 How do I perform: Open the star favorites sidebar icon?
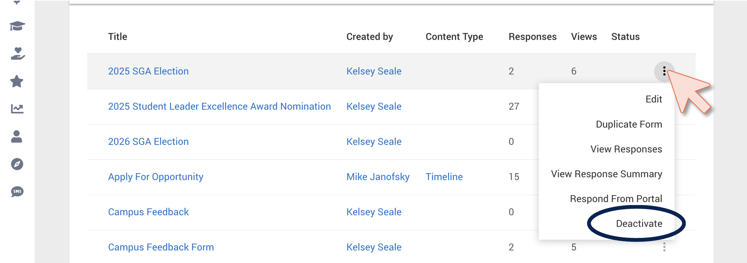click(x=17, y=81)
